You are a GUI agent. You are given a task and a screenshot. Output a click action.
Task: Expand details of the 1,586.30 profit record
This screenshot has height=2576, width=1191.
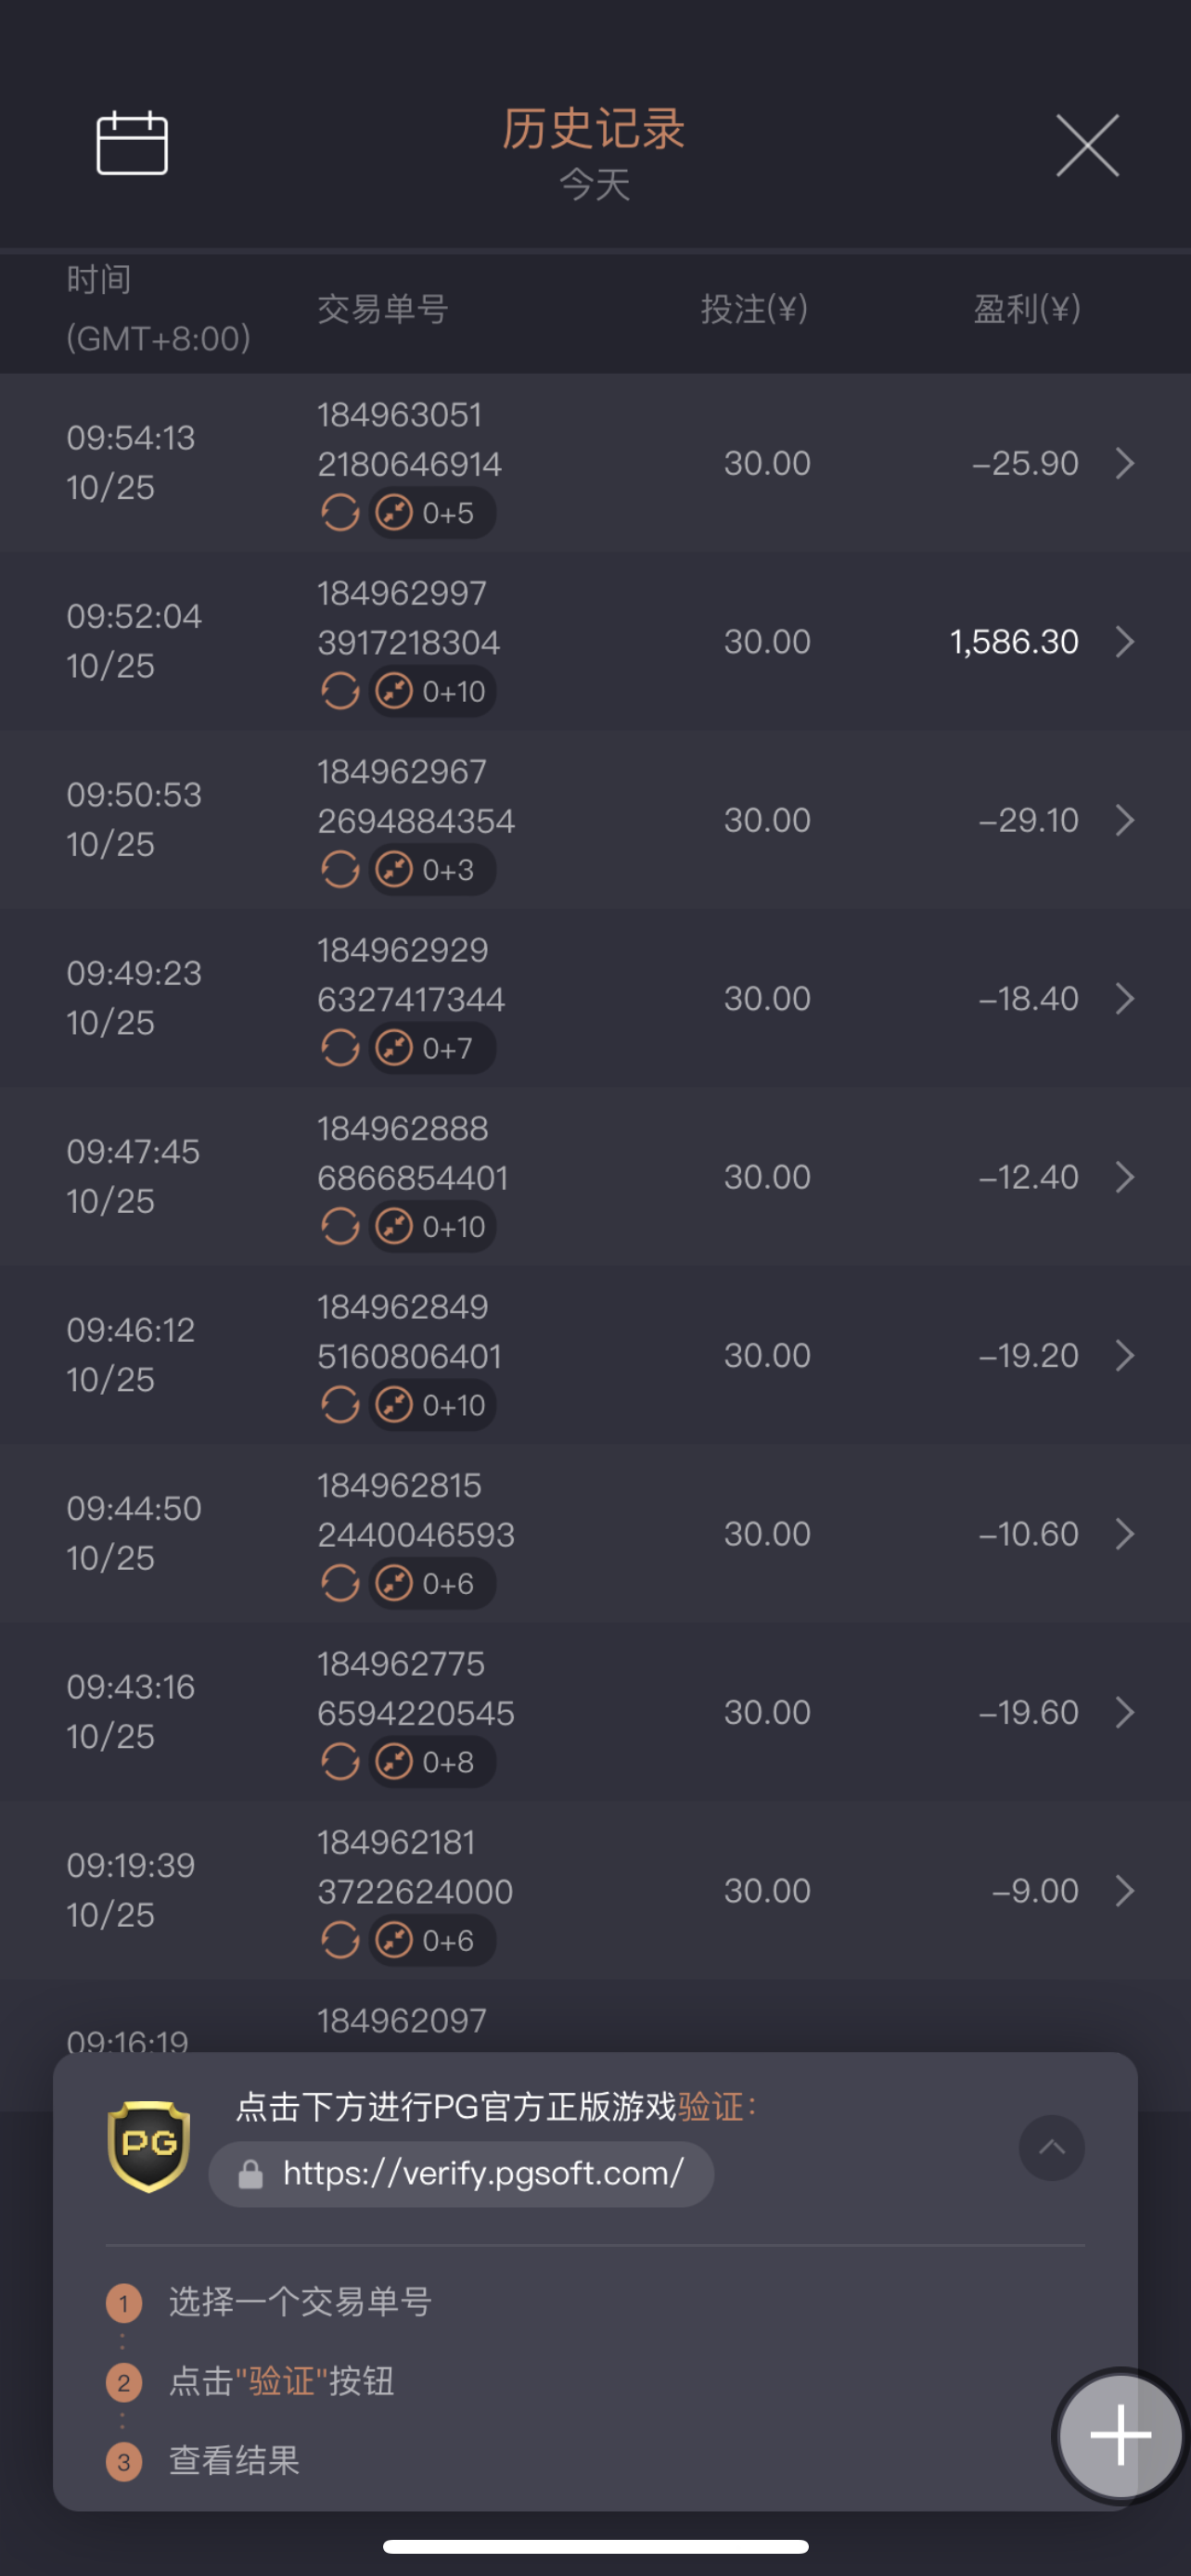click(1124, 642)
